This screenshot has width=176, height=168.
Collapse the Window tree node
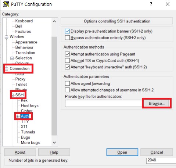(6, 37)
